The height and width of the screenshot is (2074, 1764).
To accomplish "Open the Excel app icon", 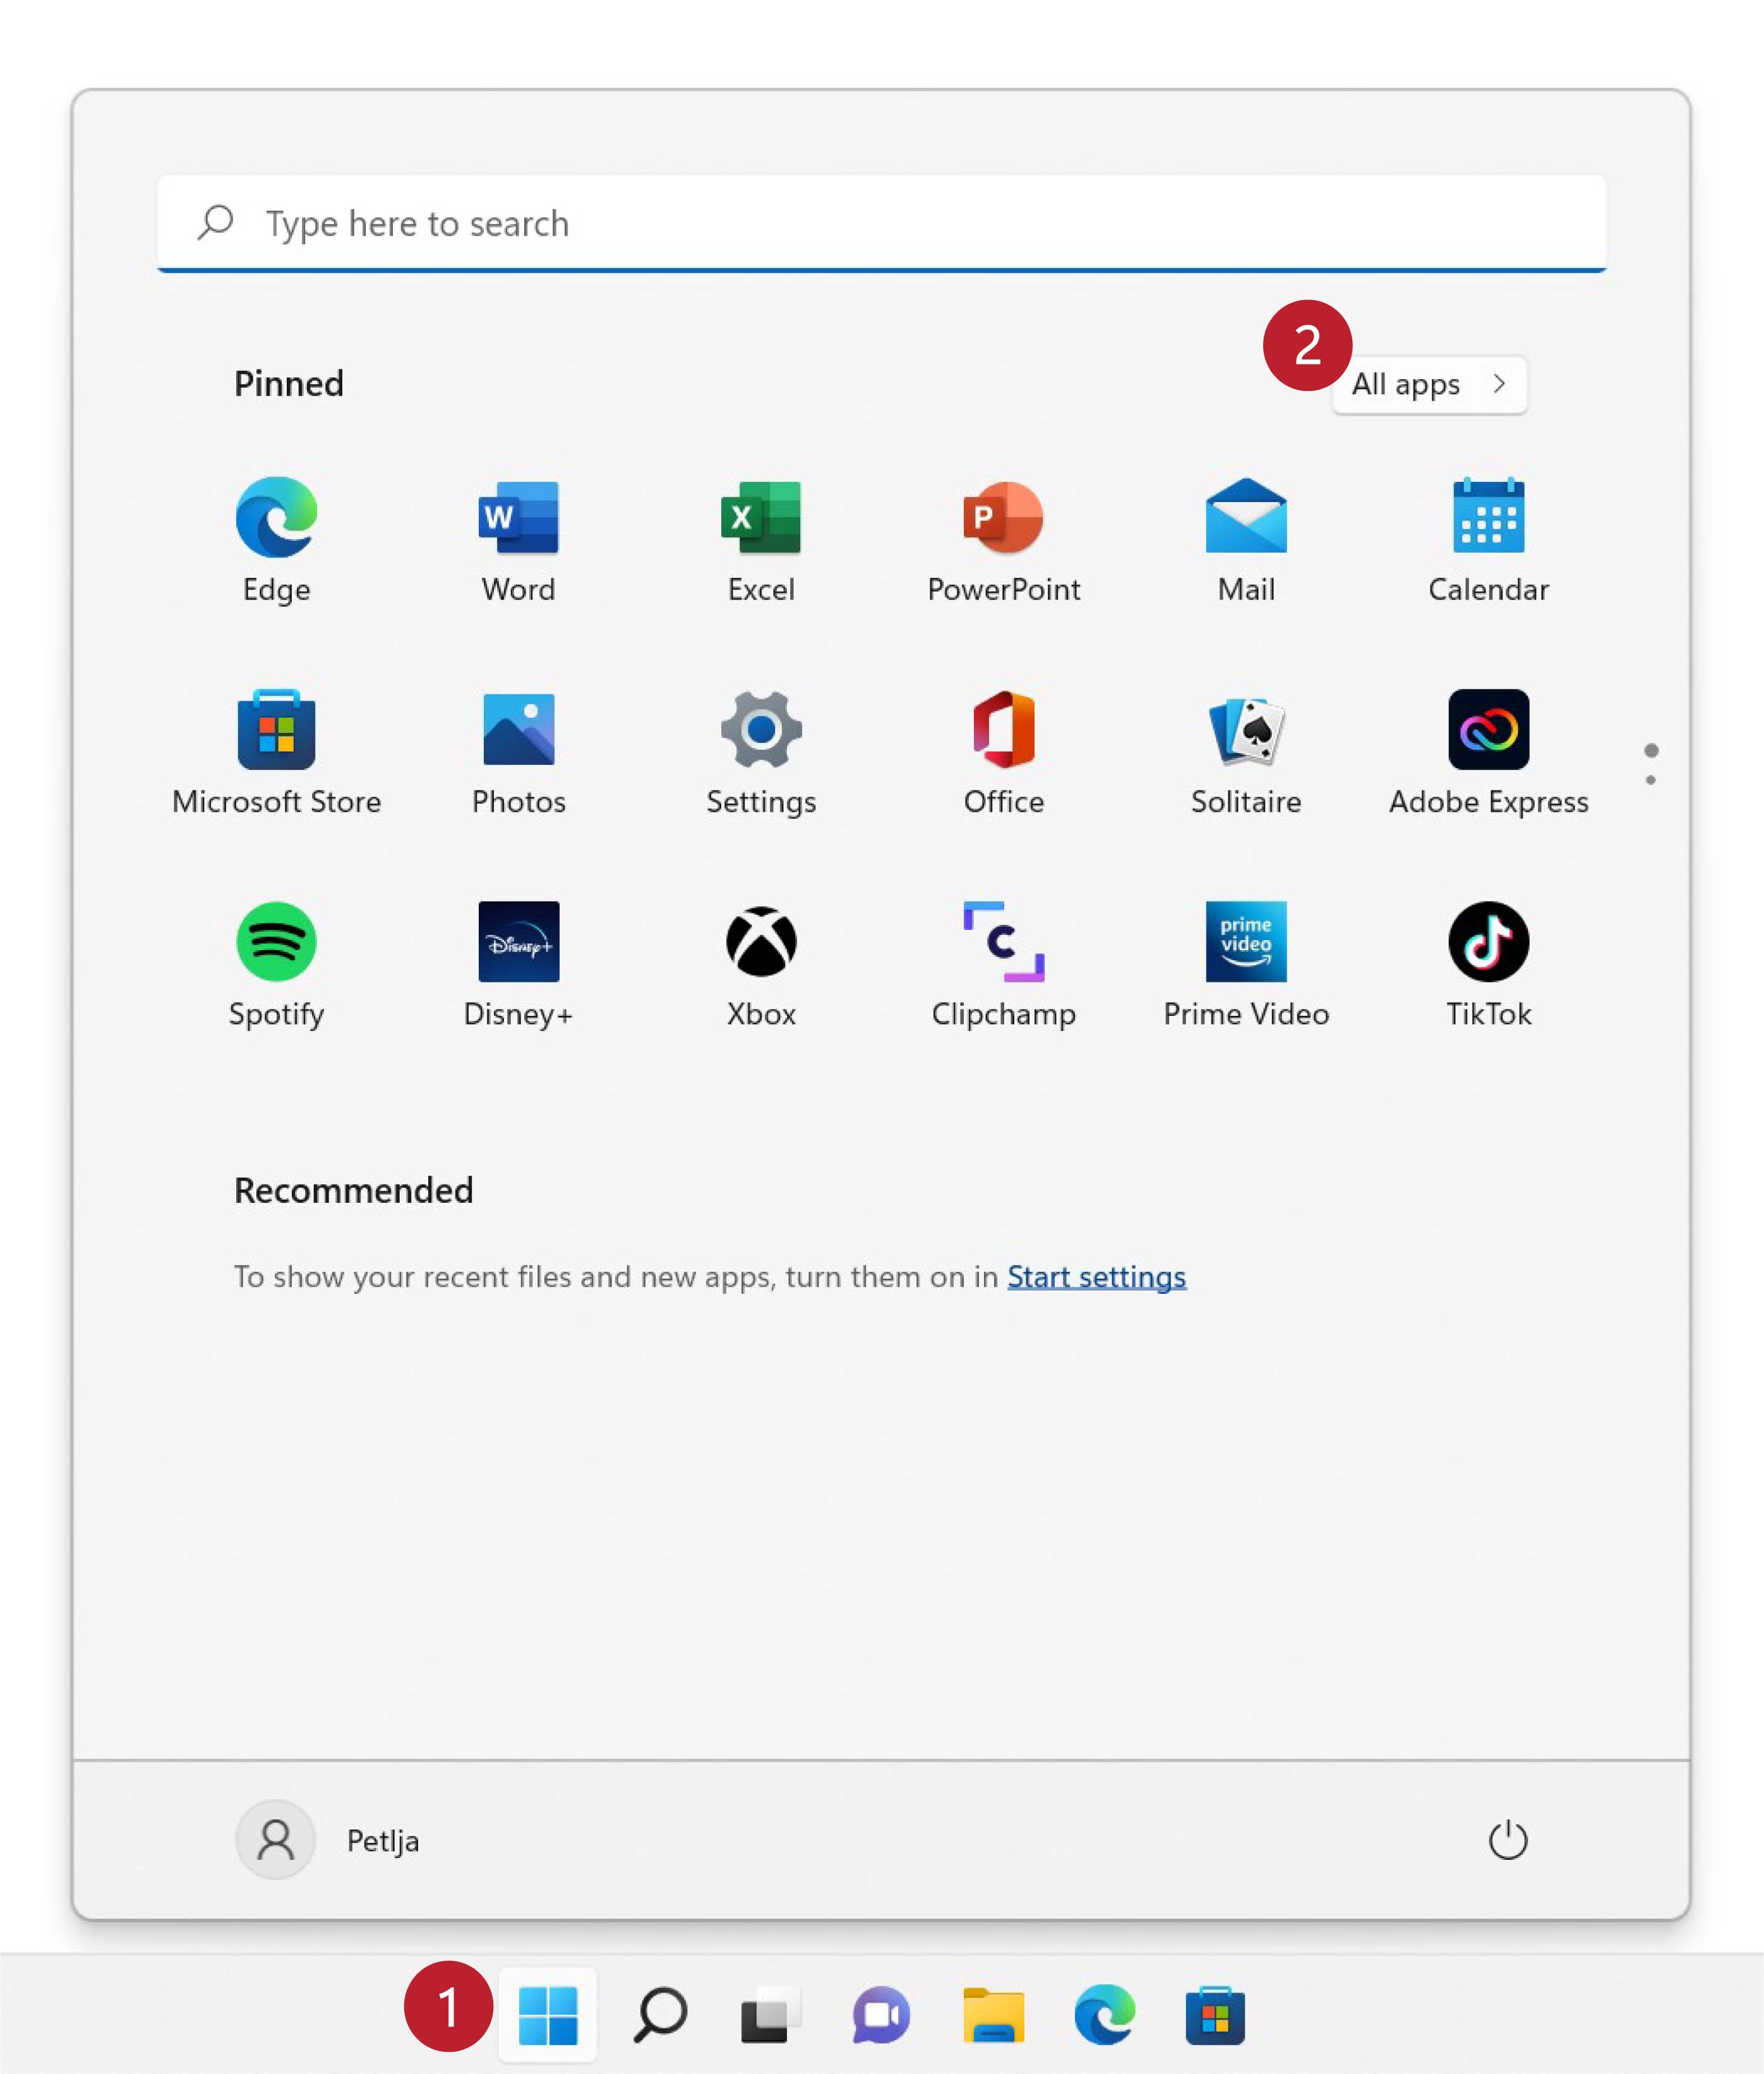I will coord(761,518).
